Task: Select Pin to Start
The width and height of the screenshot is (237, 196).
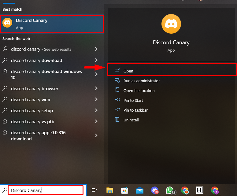Action: pyautogui.click(x=172, y=101)
